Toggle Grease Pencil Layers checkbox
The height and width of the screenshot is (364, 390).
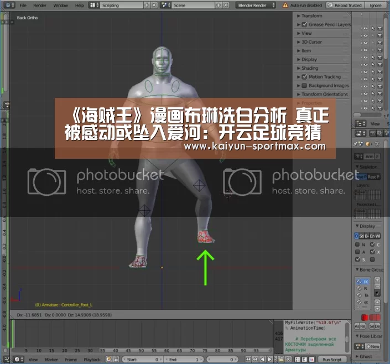[x=304, y=24]
